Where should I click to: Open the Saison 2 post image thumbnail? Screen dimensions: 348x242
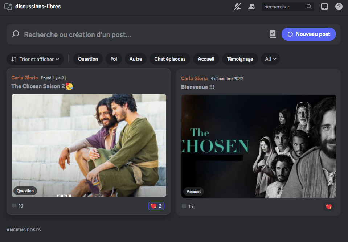click(x=89, y=145)
